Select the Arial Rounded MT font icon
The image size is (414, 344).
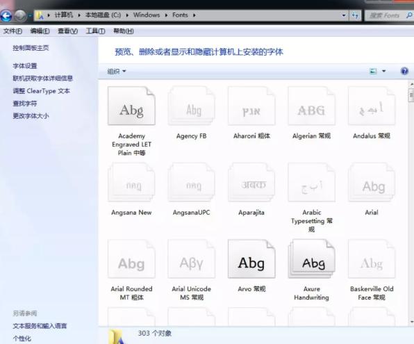click(131, 259)
